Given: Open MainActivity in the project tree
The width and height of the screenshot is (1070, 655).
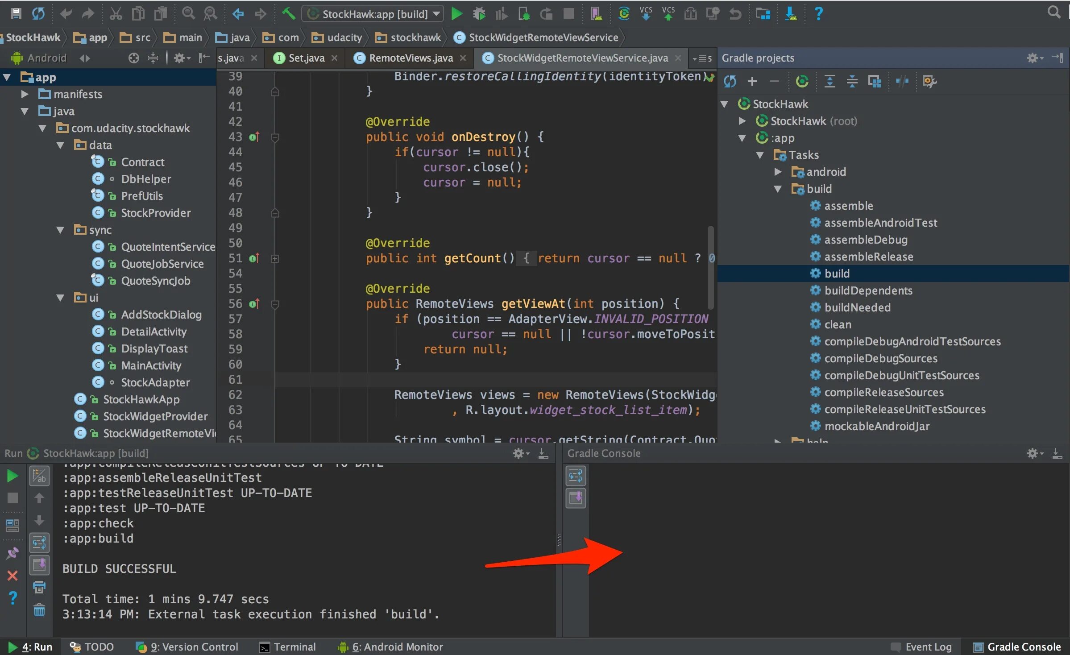Looking at the screenshot, I should click(151, 366).
